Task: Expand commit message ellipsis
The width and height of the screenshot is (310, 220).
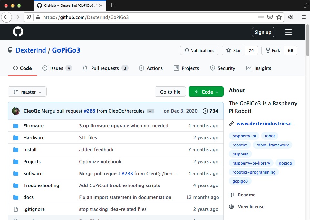Action: tap(150, 111)
